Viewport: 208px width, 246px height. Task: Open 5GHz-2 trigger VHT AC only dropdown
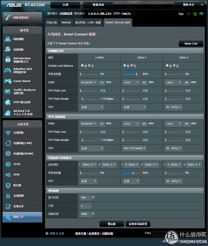pyautogui.click(x=173, y=107)
